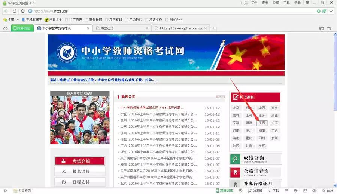Click the green 跨屏浏览 tab button
337x194 pixels.
coord(22,28)
